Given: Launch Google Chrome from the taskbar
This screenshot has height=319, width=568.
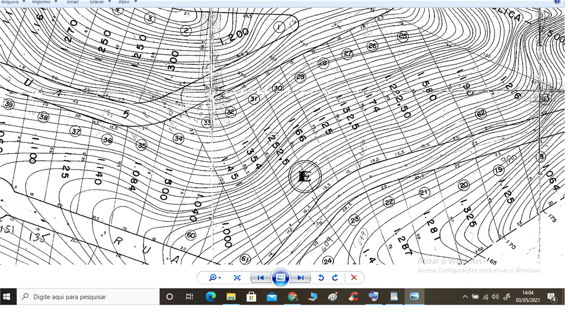Looking at the screenshot, I should (x=292, y=297).
